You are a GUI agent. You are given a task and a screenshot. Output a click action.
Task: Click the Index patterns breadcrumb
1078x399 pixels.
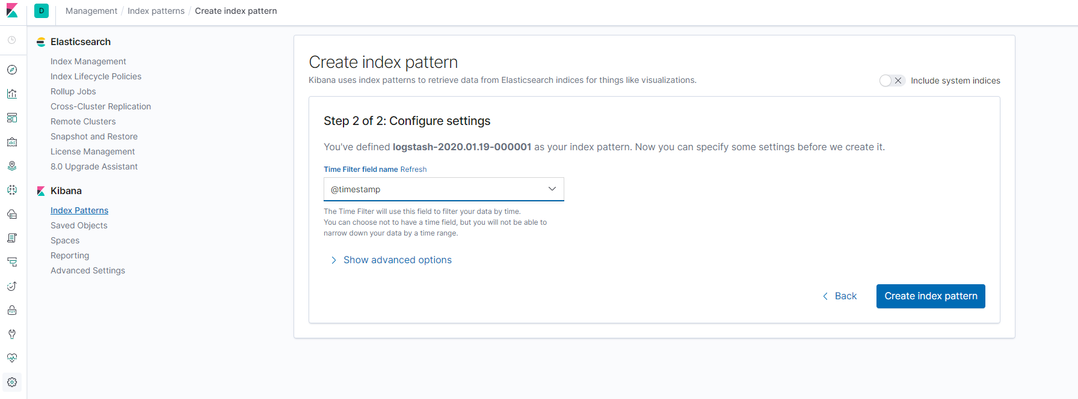pyautogui.click(x=156, y=11)
